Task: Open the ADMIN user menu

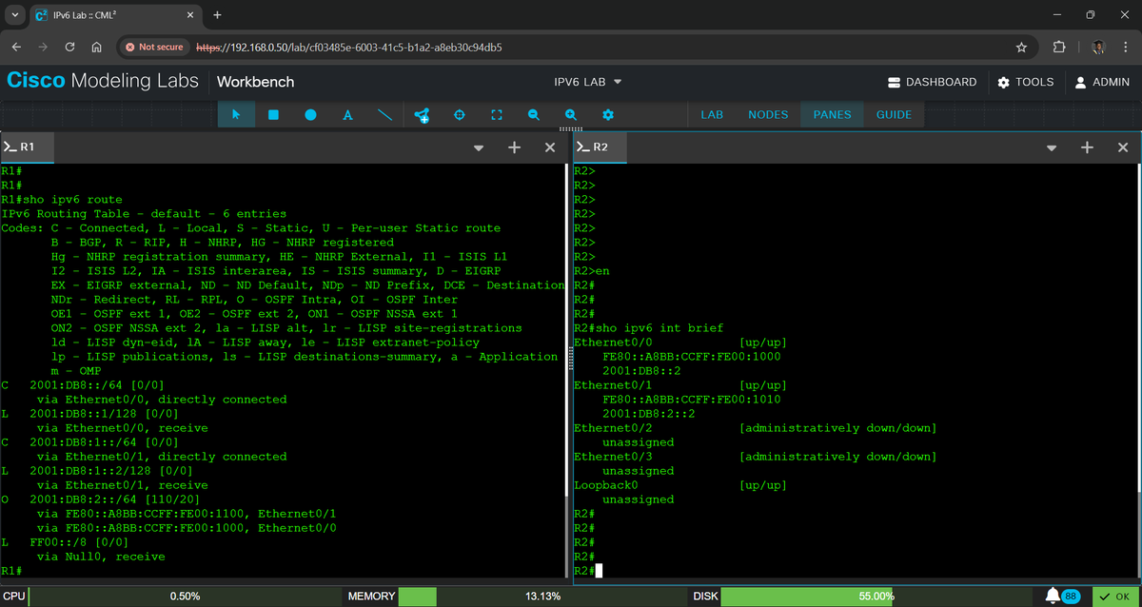Action: (x=1102, y=82)
